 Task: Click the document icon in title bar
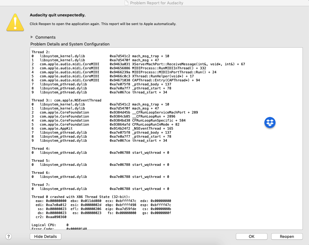pos(126,3)
